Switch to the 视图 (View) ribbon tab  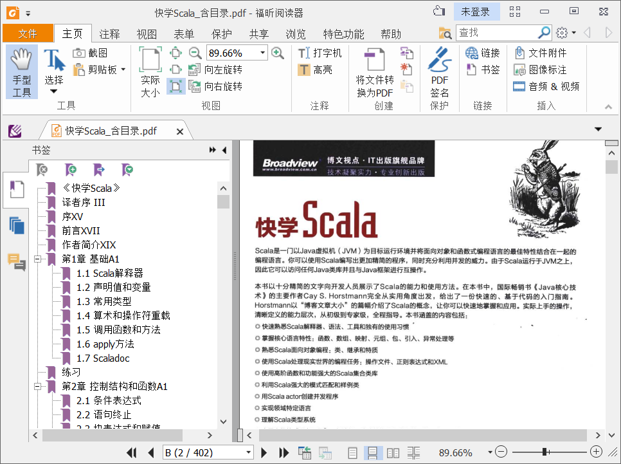tap(147, 34)
